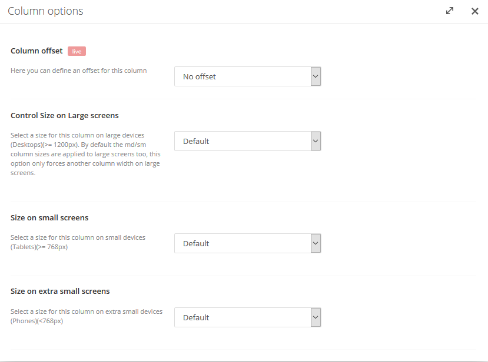This screenshot has height=362, width=488.
Task: Click the Size on small screens heading
Action: point(49,217)
